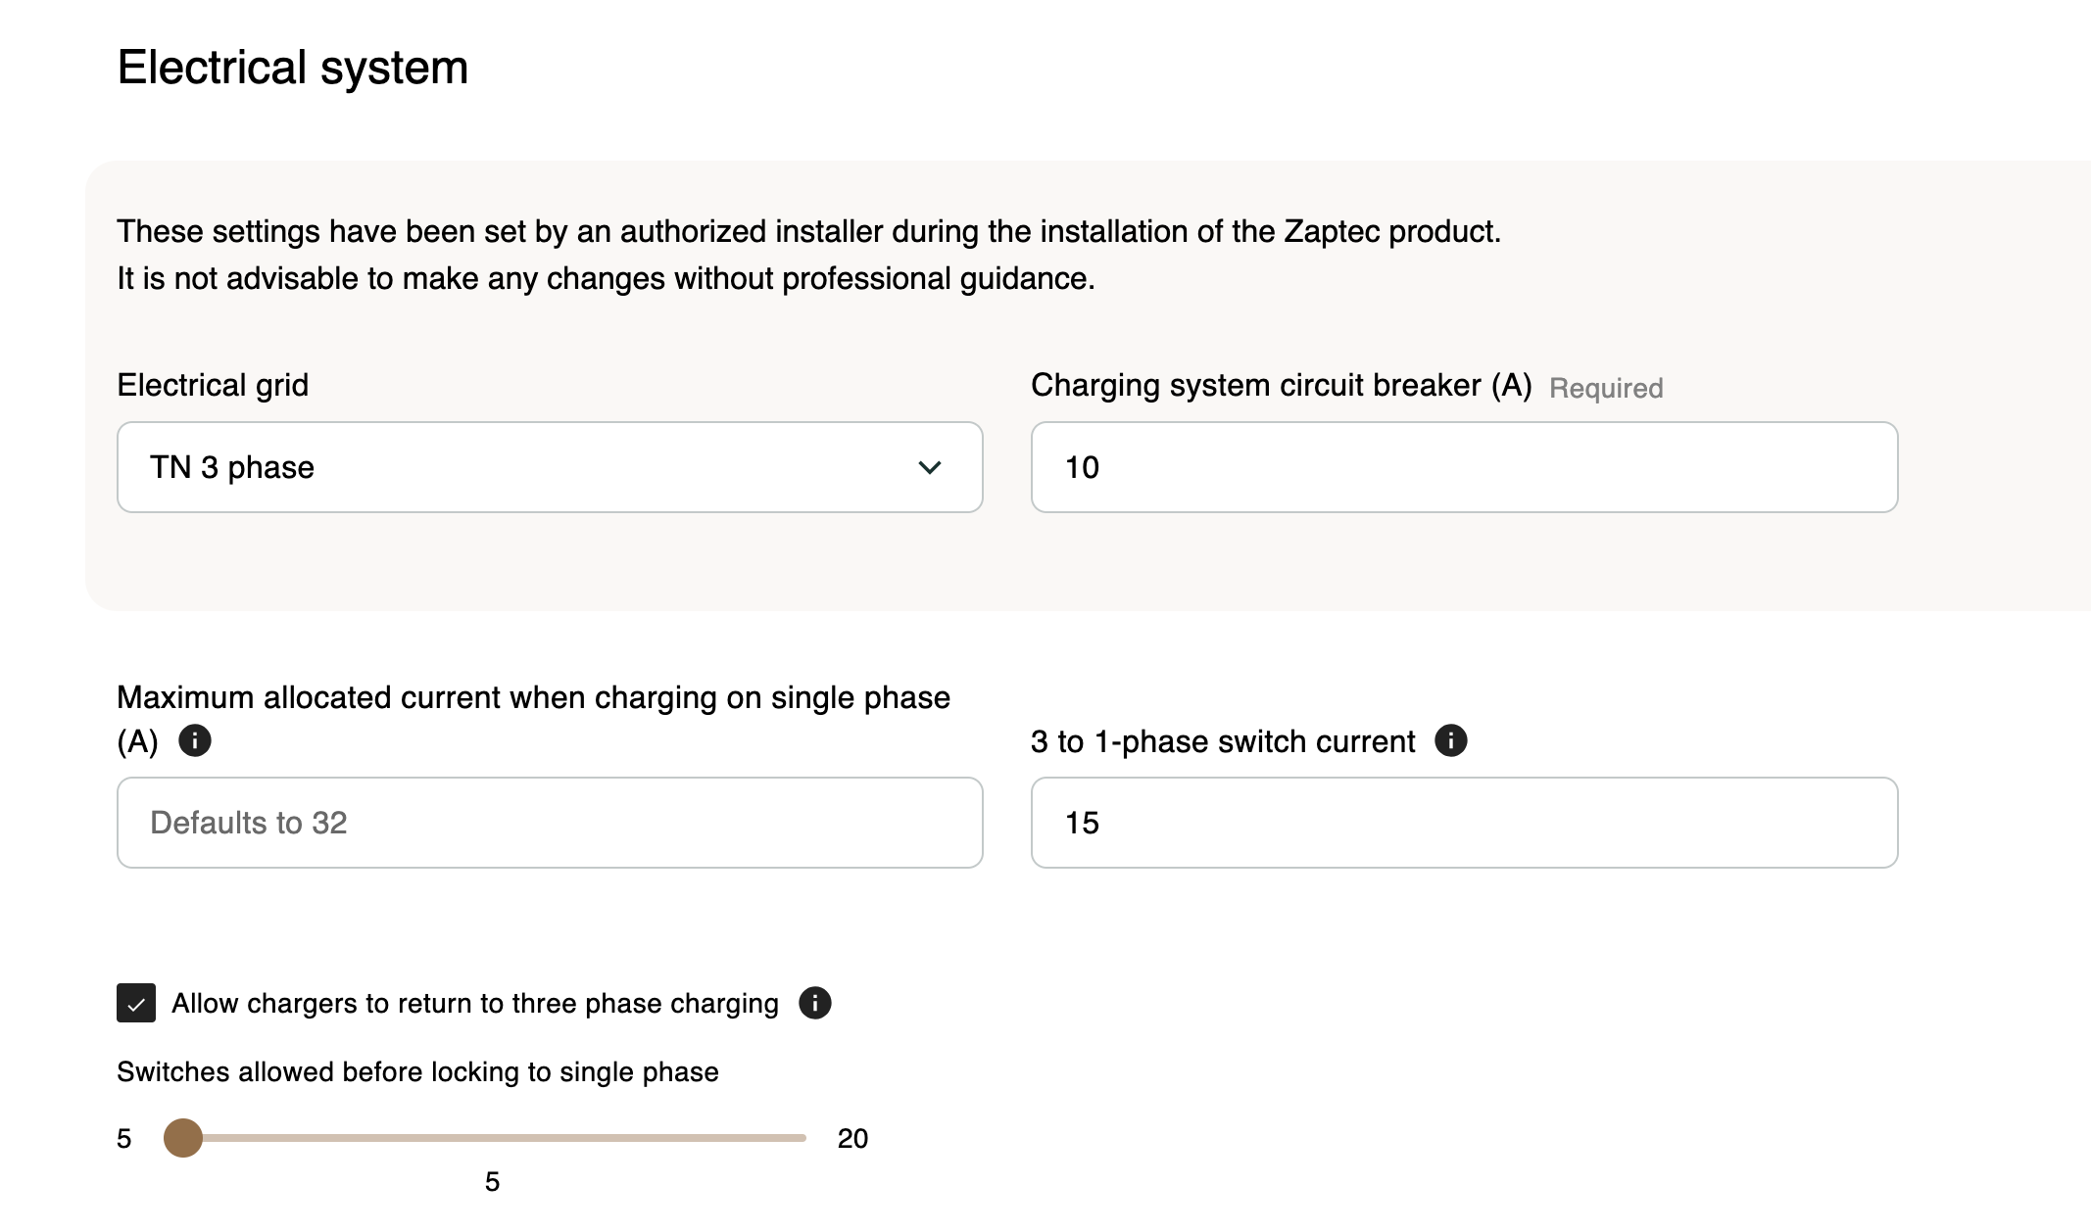Image resolution: width=2091 pixels, height=1232 pixels.
Task: Click the slider minimum label 5
Action: 124,1138
